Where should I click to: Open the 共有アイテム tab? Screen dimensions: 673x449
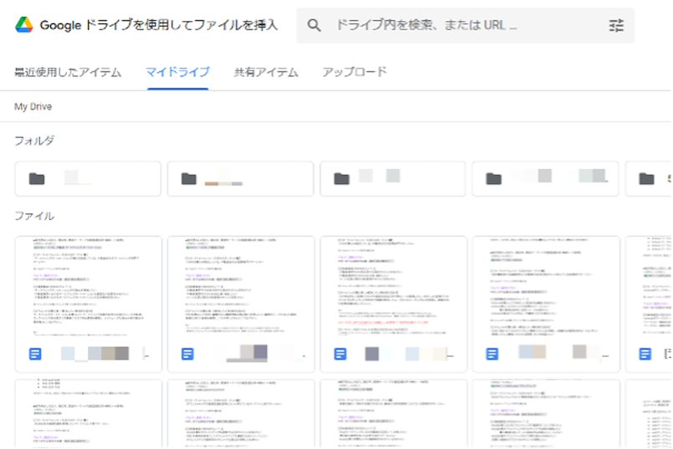[x=266, y=72]
